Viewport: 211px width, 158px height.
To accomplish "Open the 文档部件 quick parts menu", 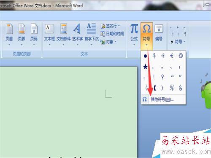I will tap(64, 35).
